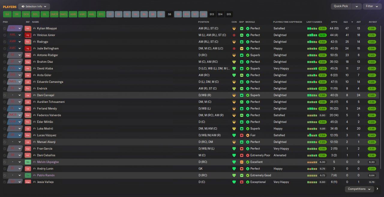Viewport: 384px width, 197px height.
Task: Click Lucas Vázquez's red sharpness icon
Action: pyautogui.click(x=242, y=135)
